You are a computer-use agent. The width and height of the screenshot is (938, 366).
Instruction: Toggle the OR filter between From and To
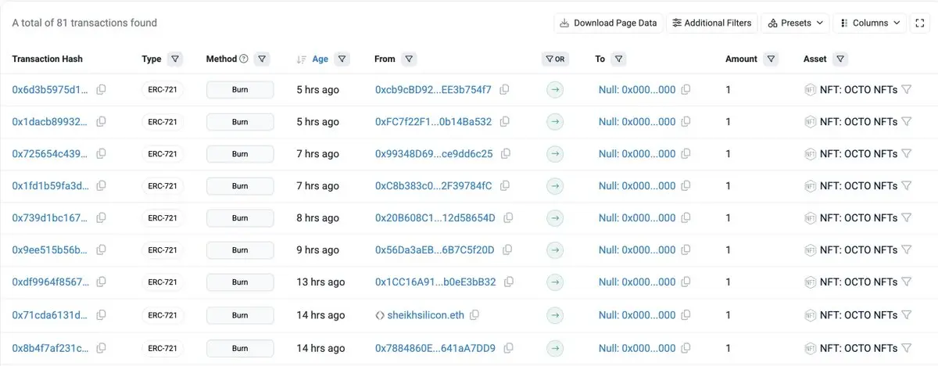[x=554, y=59]
